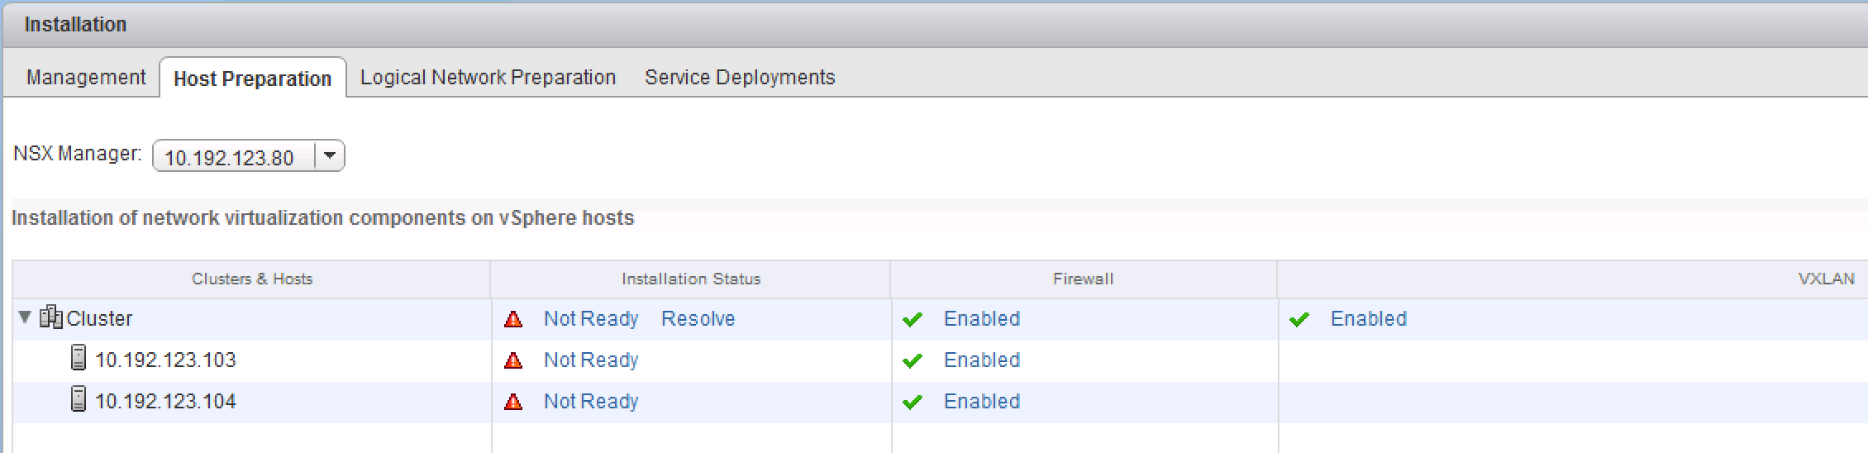Open the Logical Network Preparation tab
Screen dimensions: 1868x453
click(488, 77)
